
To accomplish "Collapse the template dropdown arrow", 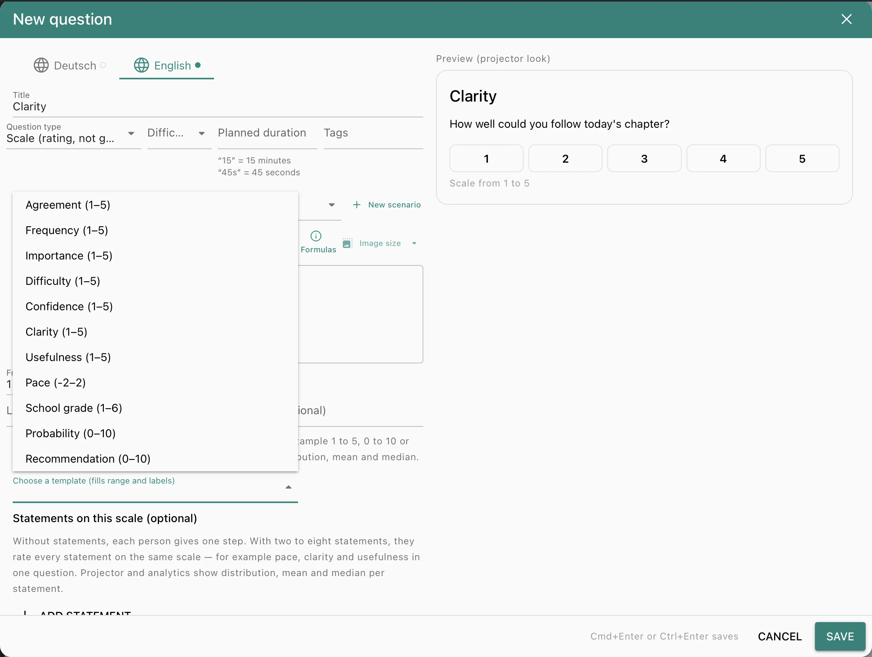I will pos(289,487).
